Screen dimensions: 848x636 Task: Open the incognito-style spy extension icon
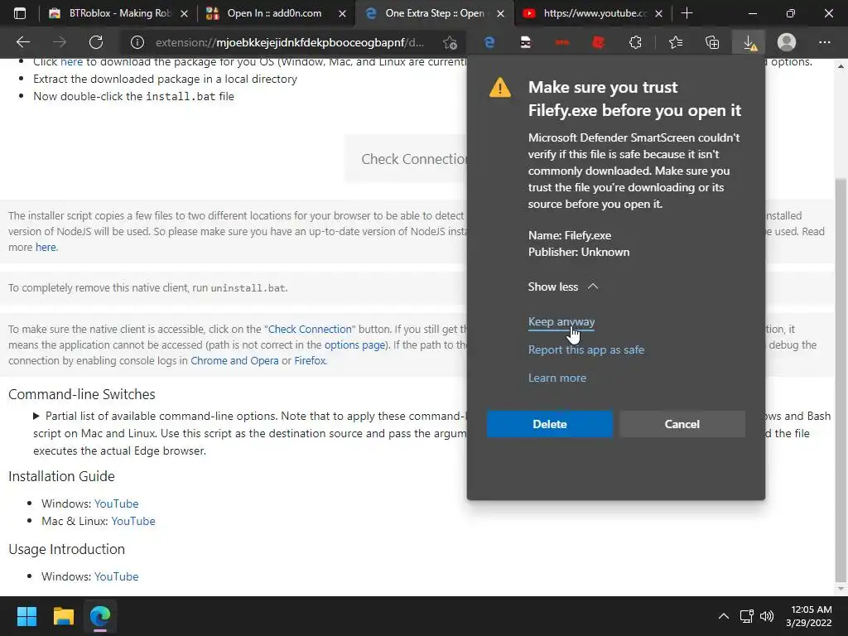pos(526,42)
